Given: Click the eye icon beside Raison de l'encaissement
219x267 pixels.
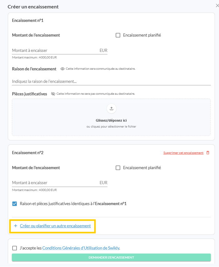Looking at the screenshot, I should (x=62, y=69).
